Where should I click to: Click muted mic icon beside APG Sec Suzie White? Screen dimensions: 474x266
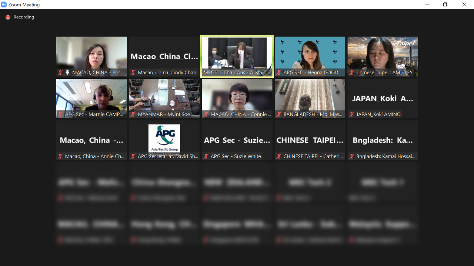click(206, 156)
